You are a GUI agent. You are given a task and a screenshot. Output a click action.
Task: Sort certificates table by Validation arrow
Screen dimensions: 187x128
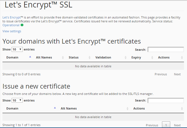[x=125, y=57]
